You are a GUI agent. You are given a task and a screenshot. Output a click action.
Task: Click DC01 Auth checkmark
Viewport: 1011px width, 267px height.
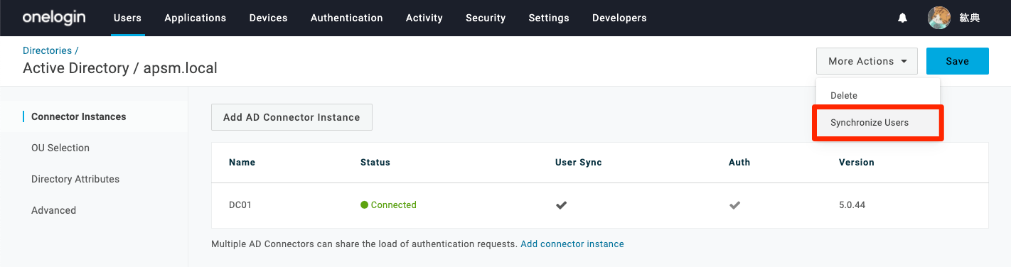pyautogui.click(x=735, y=205)
